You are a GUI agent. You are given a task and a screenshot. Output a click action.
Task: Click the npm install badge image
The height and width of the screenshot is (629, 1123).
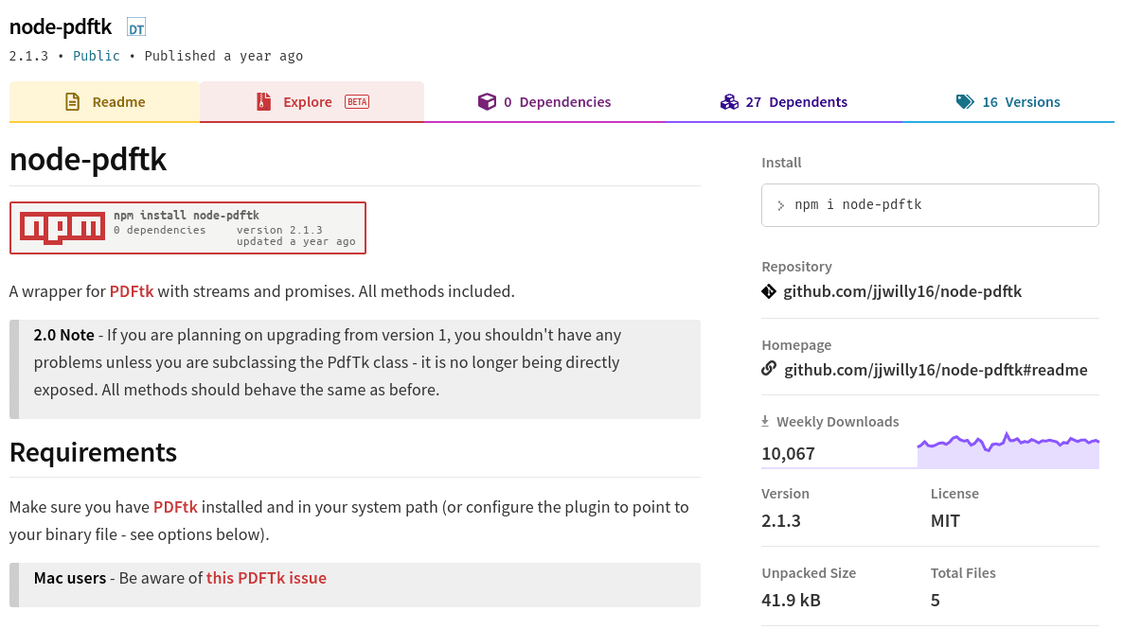187,228
